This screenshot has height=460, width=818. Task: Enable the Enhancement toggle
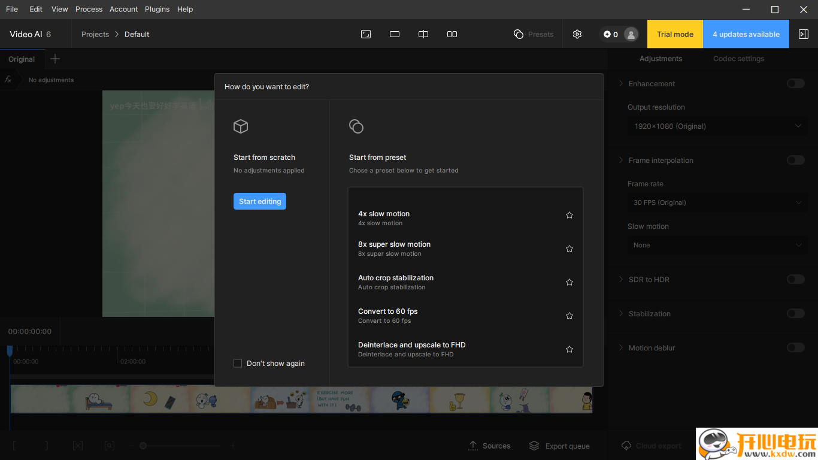[x=795, y=84]
